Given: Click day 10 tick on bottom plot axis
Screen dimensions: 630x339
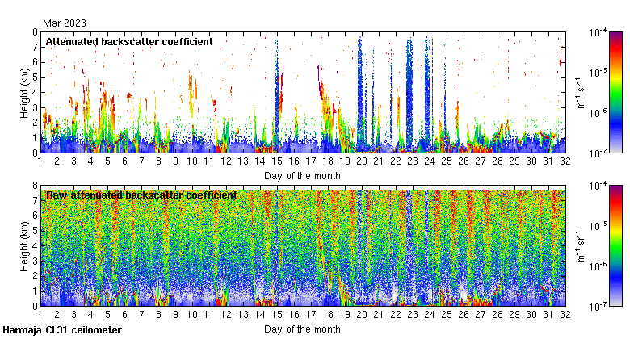Looking at the screenshot, I should 192,315.
